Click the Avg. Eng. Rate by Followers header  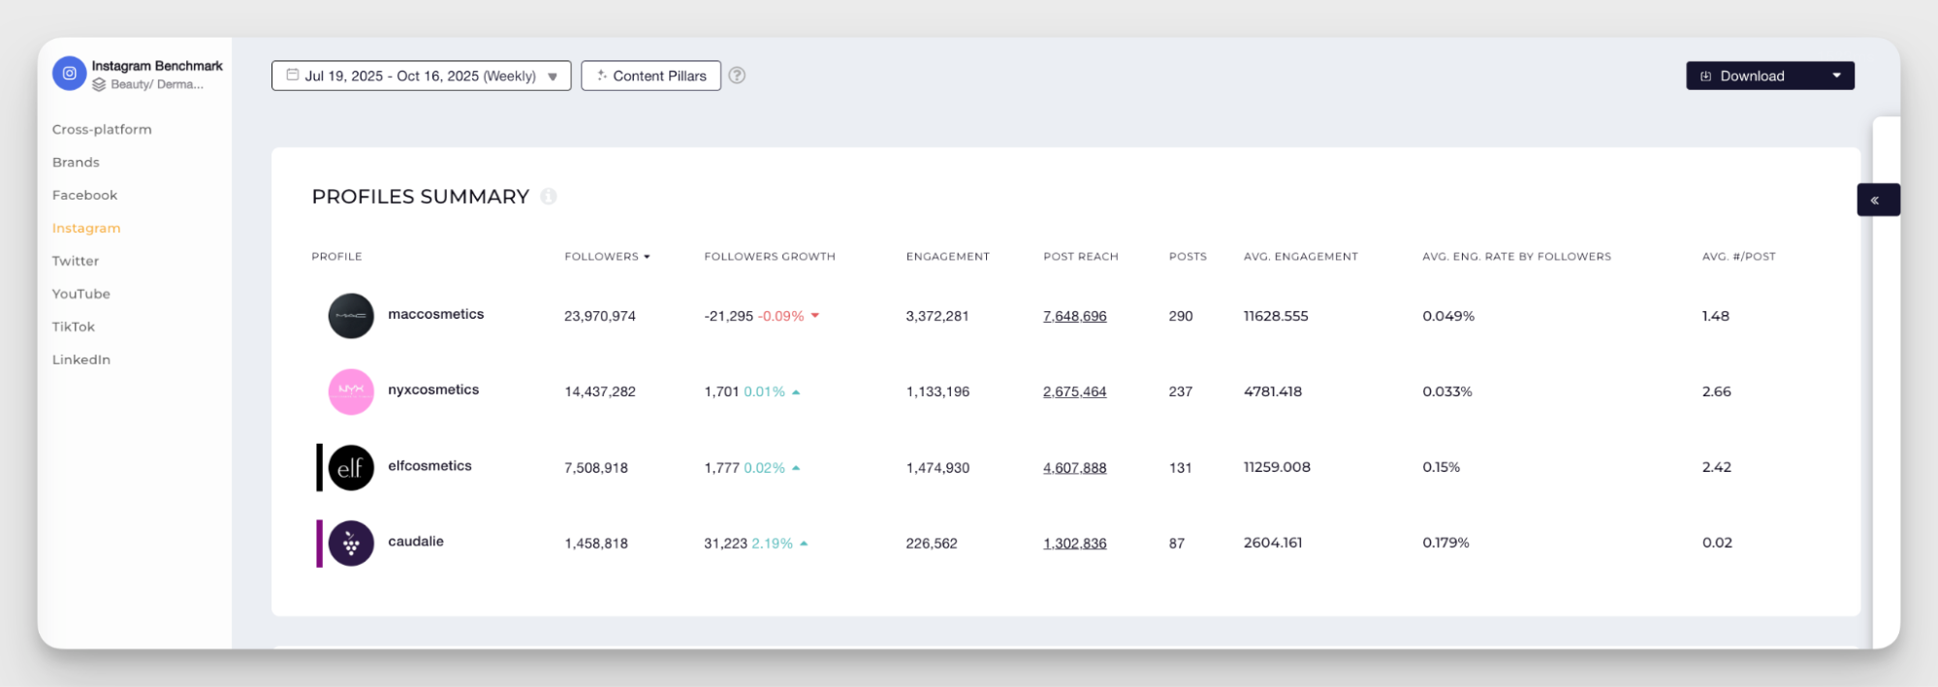[x=1516, y=257]
